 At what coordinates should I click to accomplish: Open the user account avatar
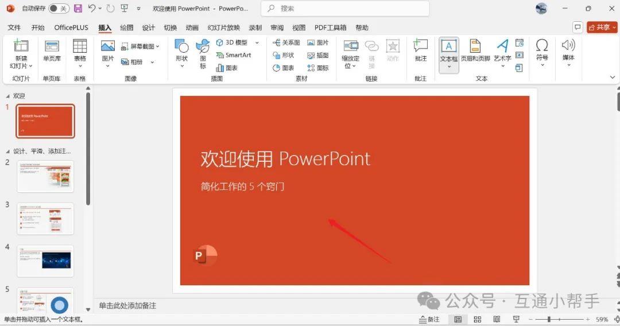tap(541, 8)
